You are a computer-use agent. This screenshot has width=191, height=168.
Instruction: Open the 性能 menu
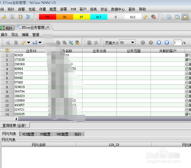(32, 9)
